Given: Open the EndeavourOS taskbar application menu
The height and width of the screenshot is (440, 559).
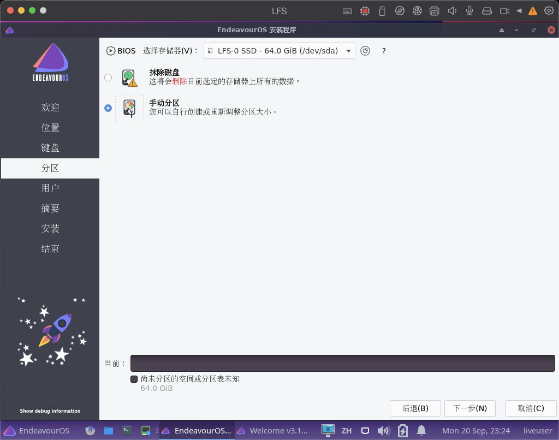Looking at the screenshot, I should [x=37, y=431].
